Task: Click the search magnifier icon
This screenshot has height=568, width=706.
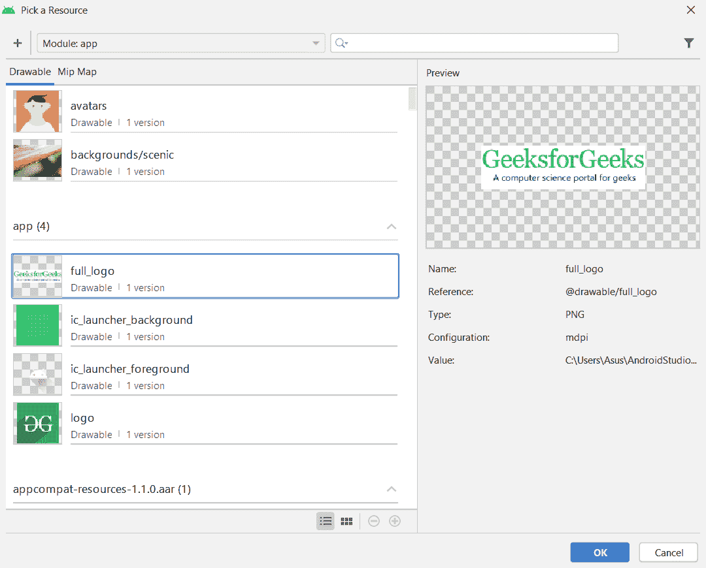Action: point(341,42)
